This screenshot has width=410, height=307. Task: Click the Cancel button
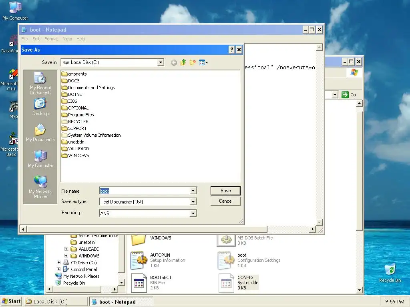[225, 201]
